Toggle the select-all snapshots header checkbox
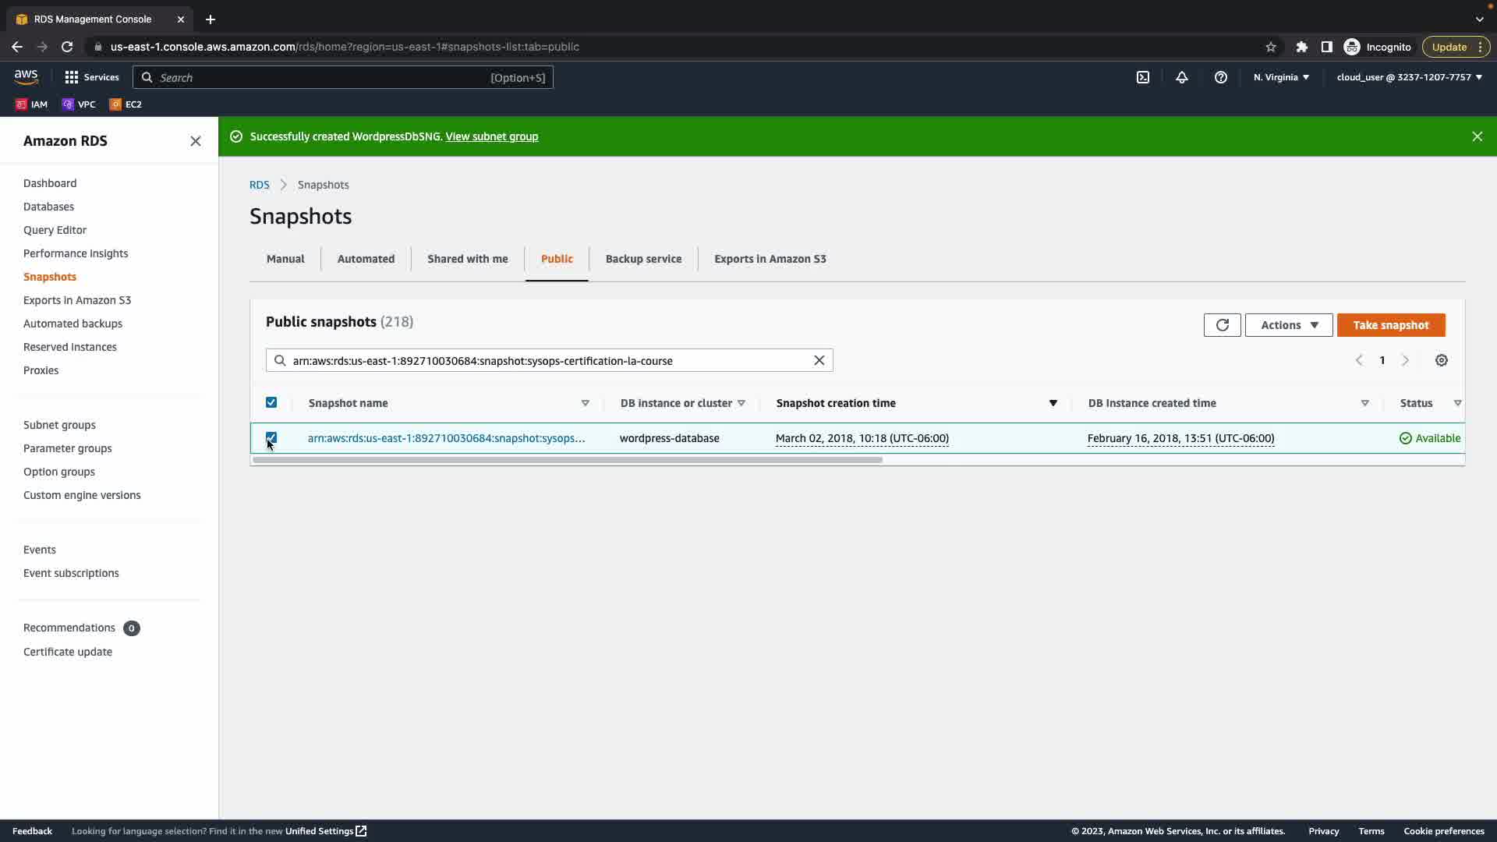 [x=271, y=402]
